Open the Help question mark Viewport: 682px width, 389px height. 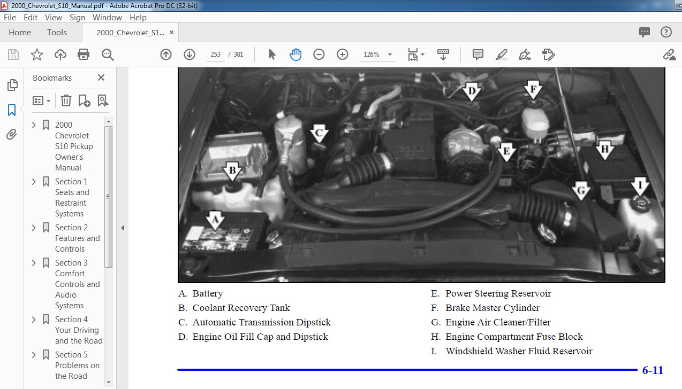point(666,33)
